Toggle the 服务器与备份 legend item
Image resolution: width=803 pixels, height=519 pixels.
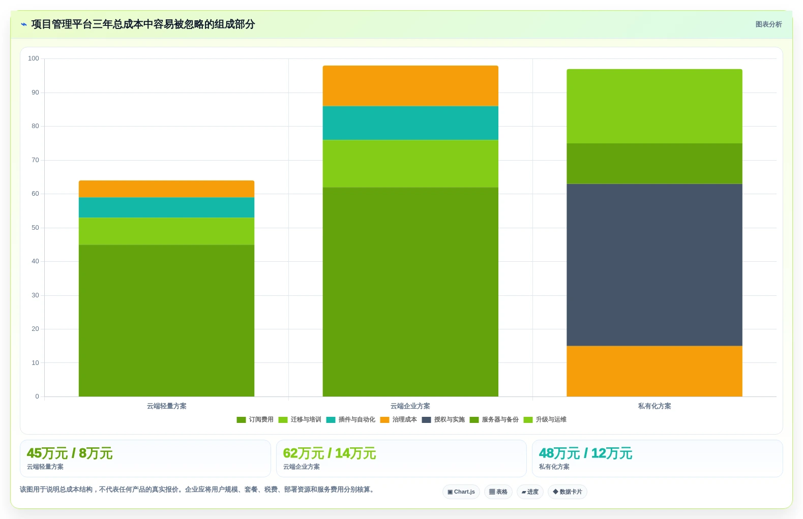[x=494, y=419]
